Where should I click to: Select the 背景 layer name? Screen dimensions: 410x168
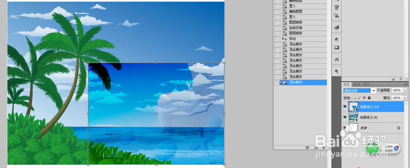(x=364, y=128)
